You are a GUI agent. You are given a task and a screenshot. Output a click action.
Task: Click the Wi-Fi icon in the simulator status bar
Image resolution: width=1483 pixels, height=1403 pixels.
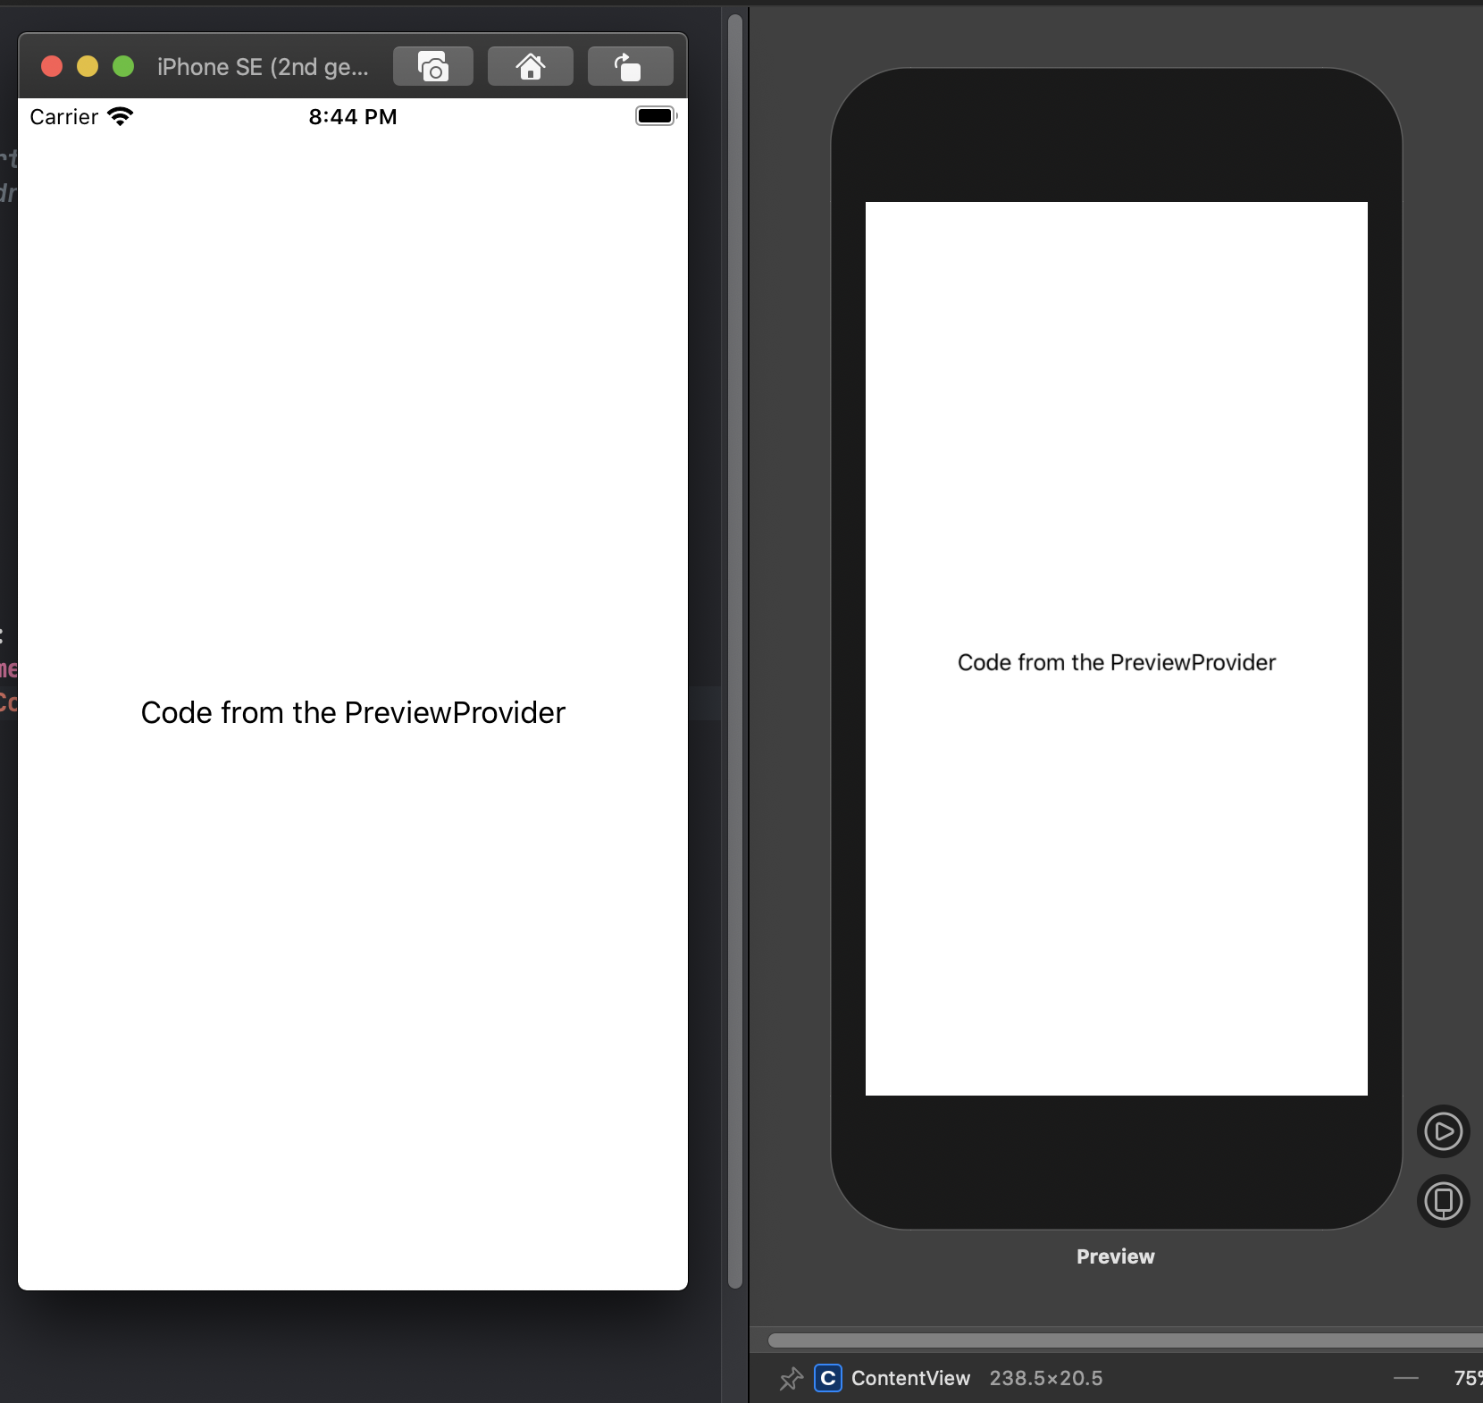(x=122, y=115)
